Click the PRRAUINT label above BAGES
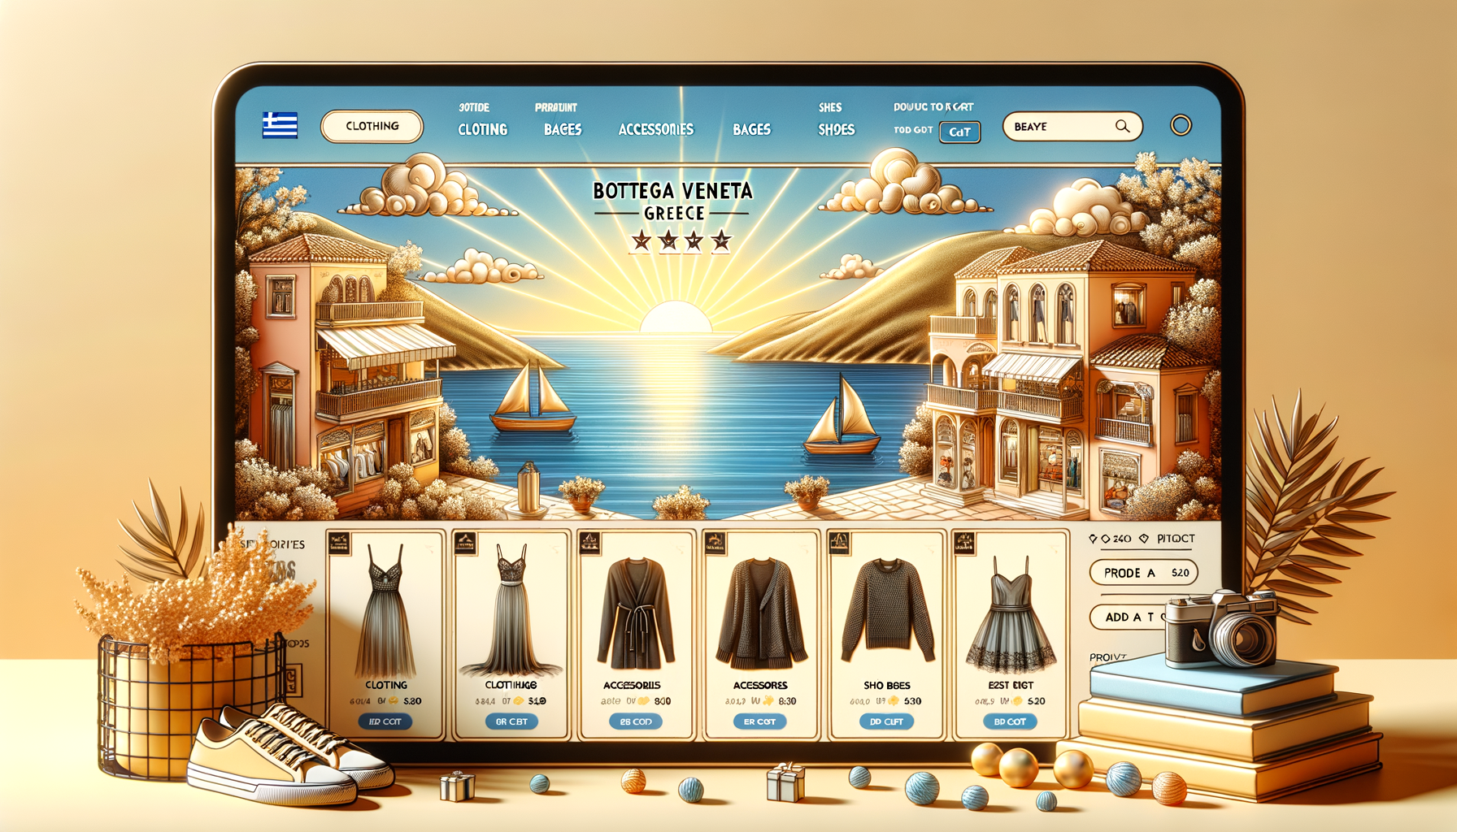This screenshot has width=1457, height=832. [x=556, y=107]
